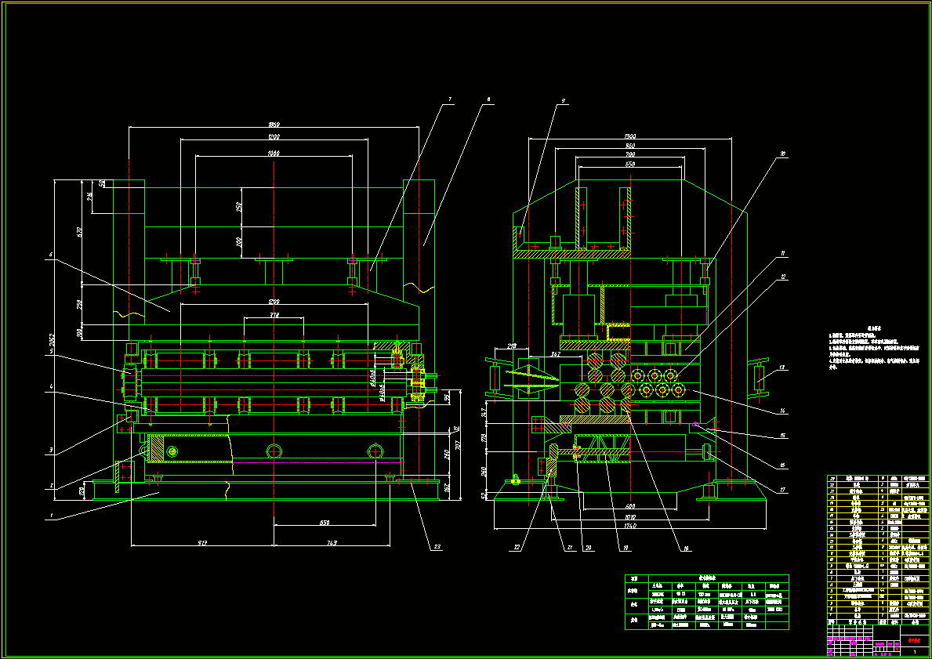Select the 1000 dimension text in front view
This screenshot has height=659, width=932.
274,154
